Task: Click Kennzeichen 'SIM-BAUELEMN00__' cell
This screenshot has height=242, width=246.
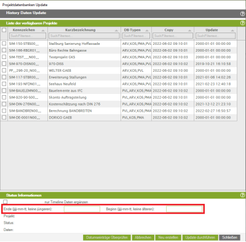Action: coord(25,91)
